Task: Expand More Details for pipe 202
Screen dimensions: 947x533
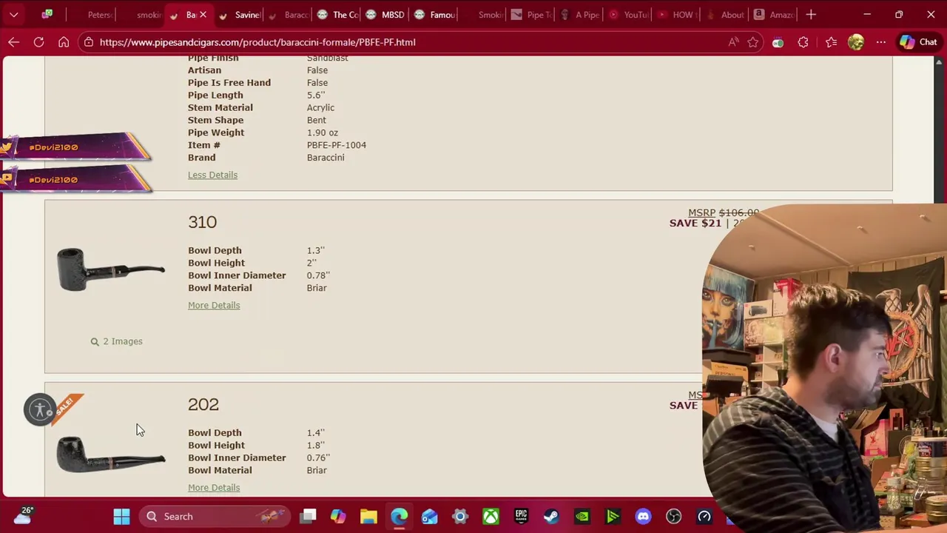Action: pos(214,487)
